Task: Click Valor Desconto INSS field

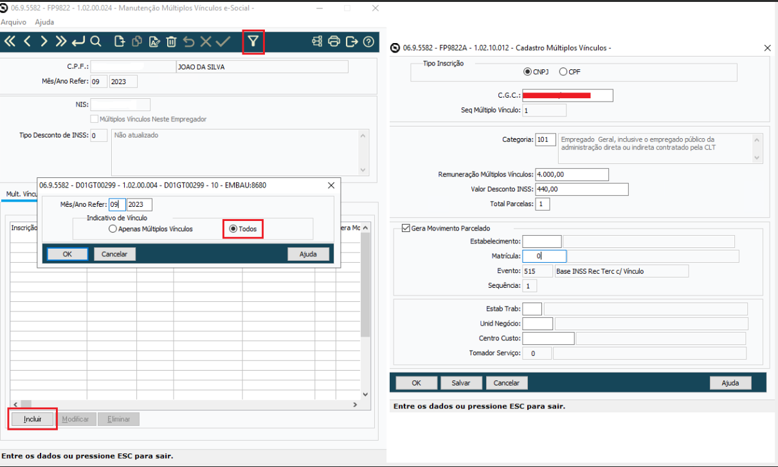Action: coord(581,189)
